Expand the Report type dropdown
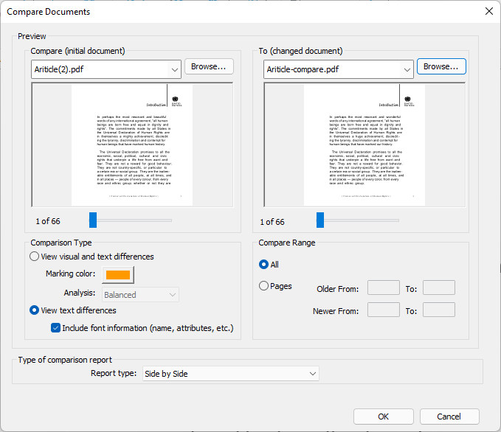 pos(229,374)
